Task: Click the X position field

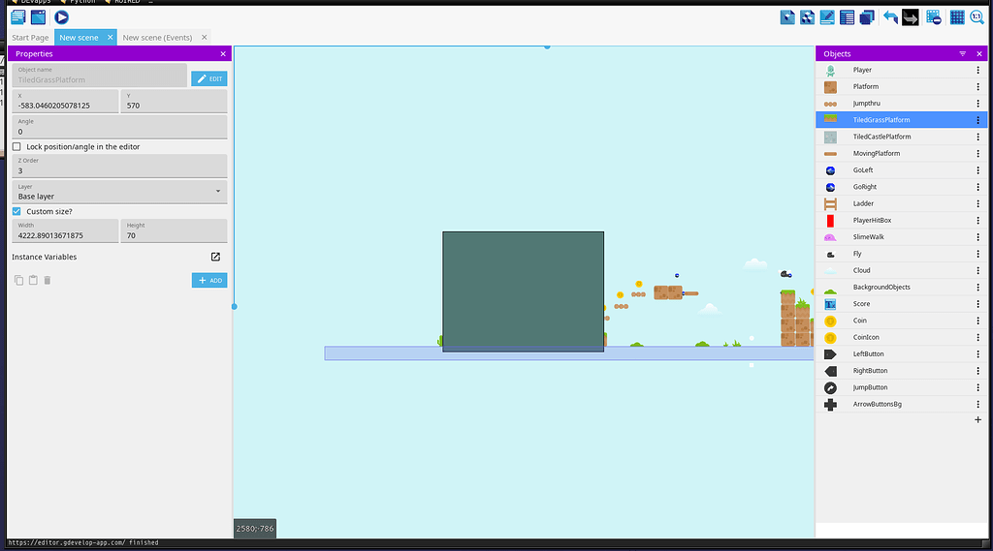Action: click(65, 102)
